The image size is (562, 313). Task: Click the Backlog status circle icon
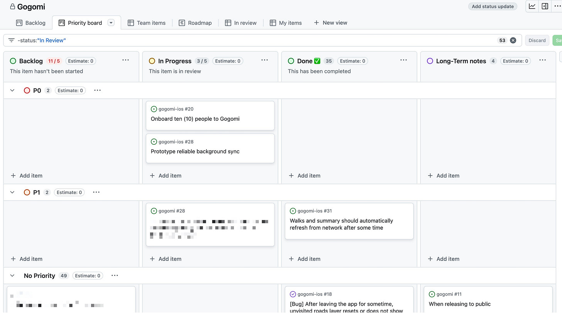[x=13, y=61]
